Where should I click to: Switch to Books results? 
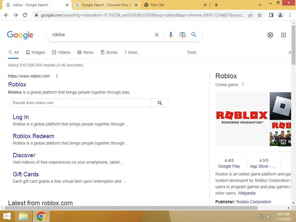point(109,53)
